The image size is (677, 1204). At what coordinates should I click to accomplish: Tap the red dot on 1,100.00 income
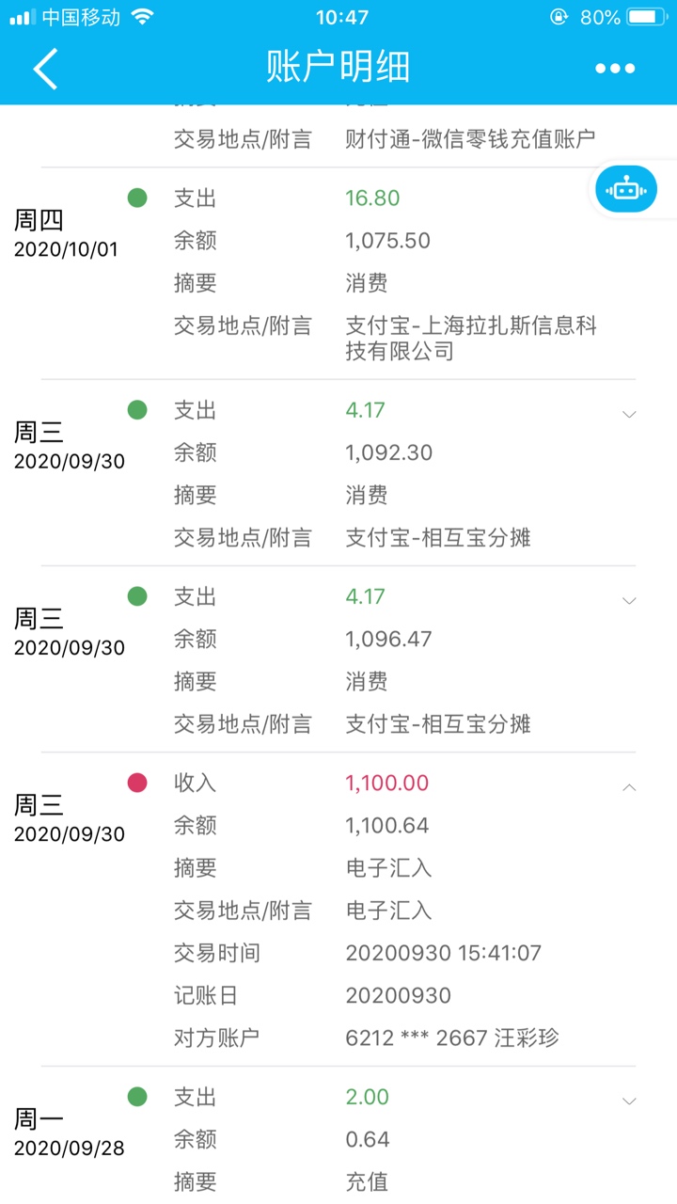137,783
